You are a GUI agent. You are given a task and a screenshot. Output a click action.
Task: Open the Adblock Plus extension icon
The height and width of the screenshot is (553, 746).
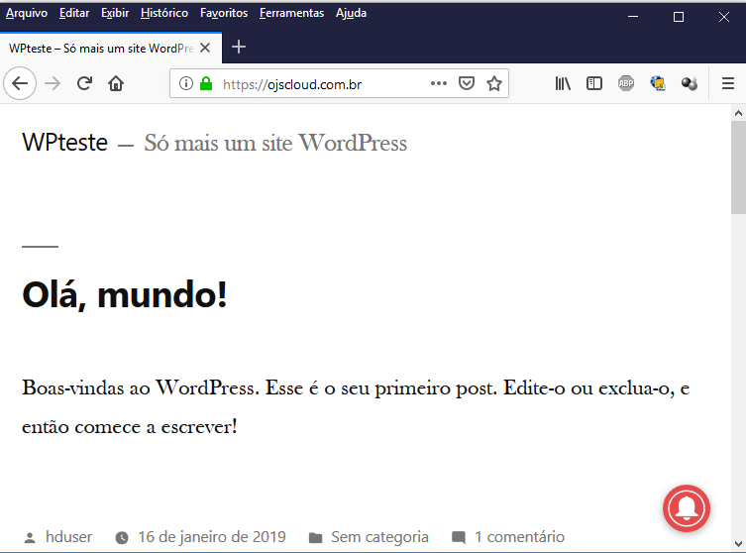[x=626, y=84]
